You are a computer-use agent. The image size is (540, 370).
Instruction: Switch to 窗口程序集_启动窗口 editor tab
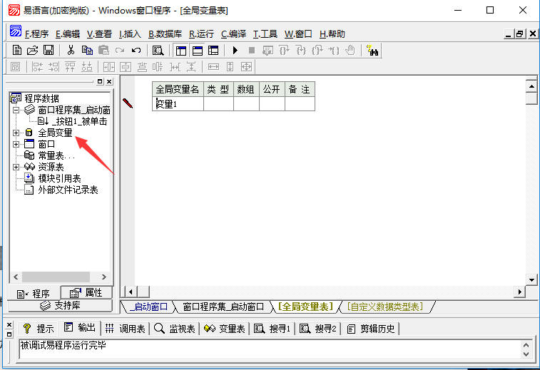(x=223, y=307)
